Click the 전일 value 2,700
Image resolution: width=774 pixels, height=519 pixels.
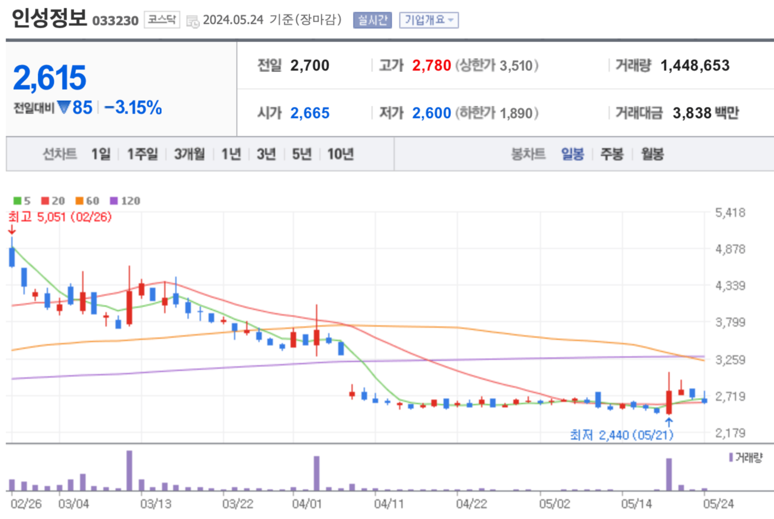tap(310, 65)
